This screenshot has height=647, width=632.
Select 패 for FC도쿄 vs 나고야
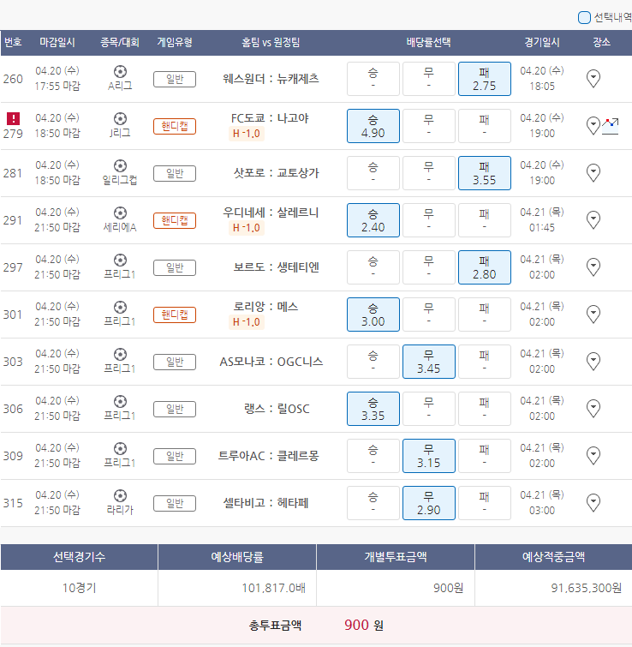pyautogui.click(x=485, y=126)
